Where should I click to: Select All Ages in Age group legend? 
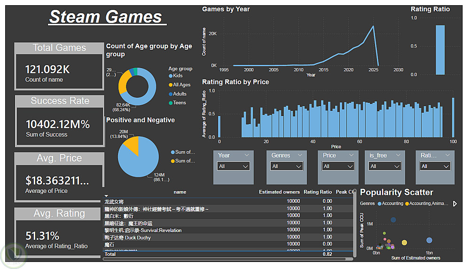tap(180, 85)
